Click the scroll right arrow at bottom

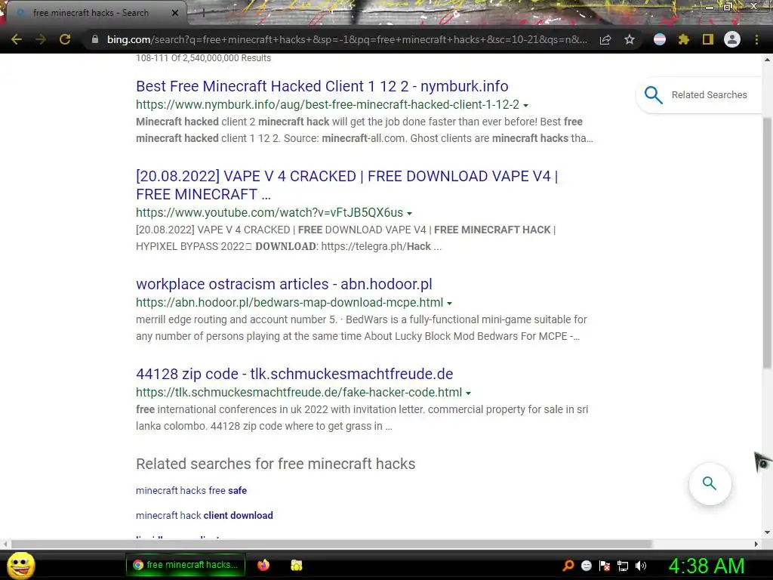pos(756,544)
